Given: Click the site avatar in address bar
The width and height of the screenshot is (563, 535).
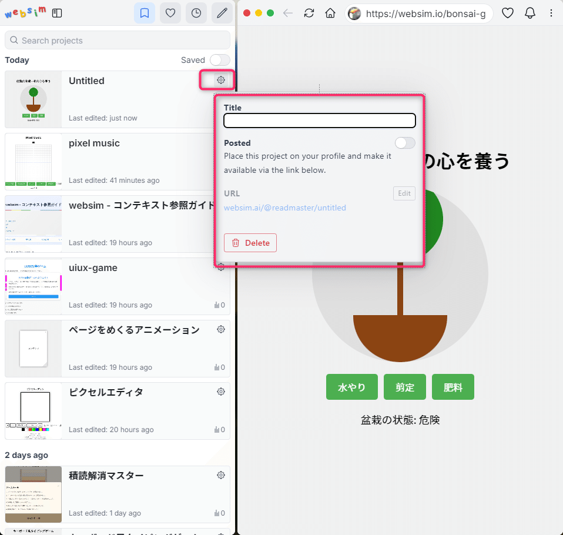Looking at the screenshot, I should tap(354, 14).
